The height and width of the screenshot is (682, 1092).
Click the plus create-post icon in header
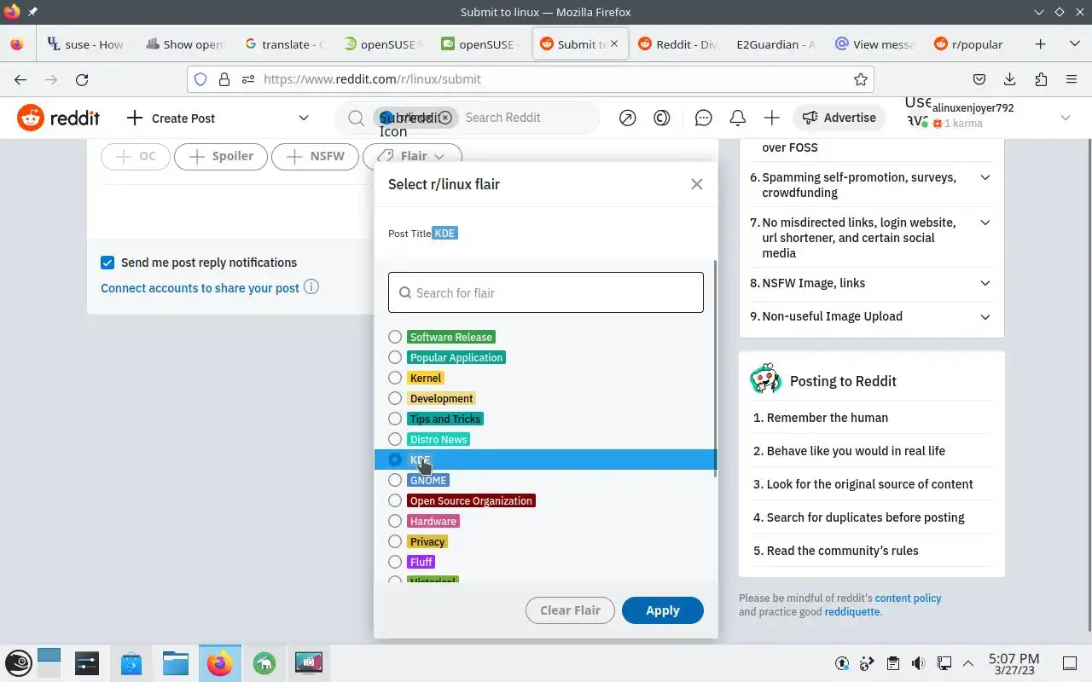(x=772, y=118)
